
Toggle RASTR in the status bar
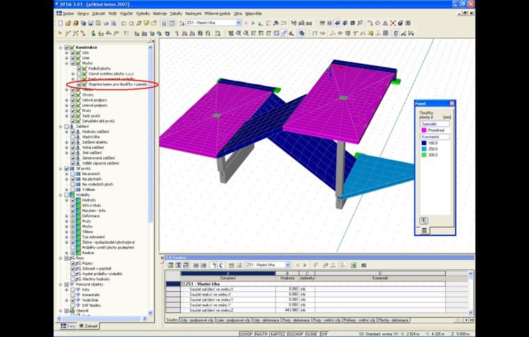(x=262, y=334)
